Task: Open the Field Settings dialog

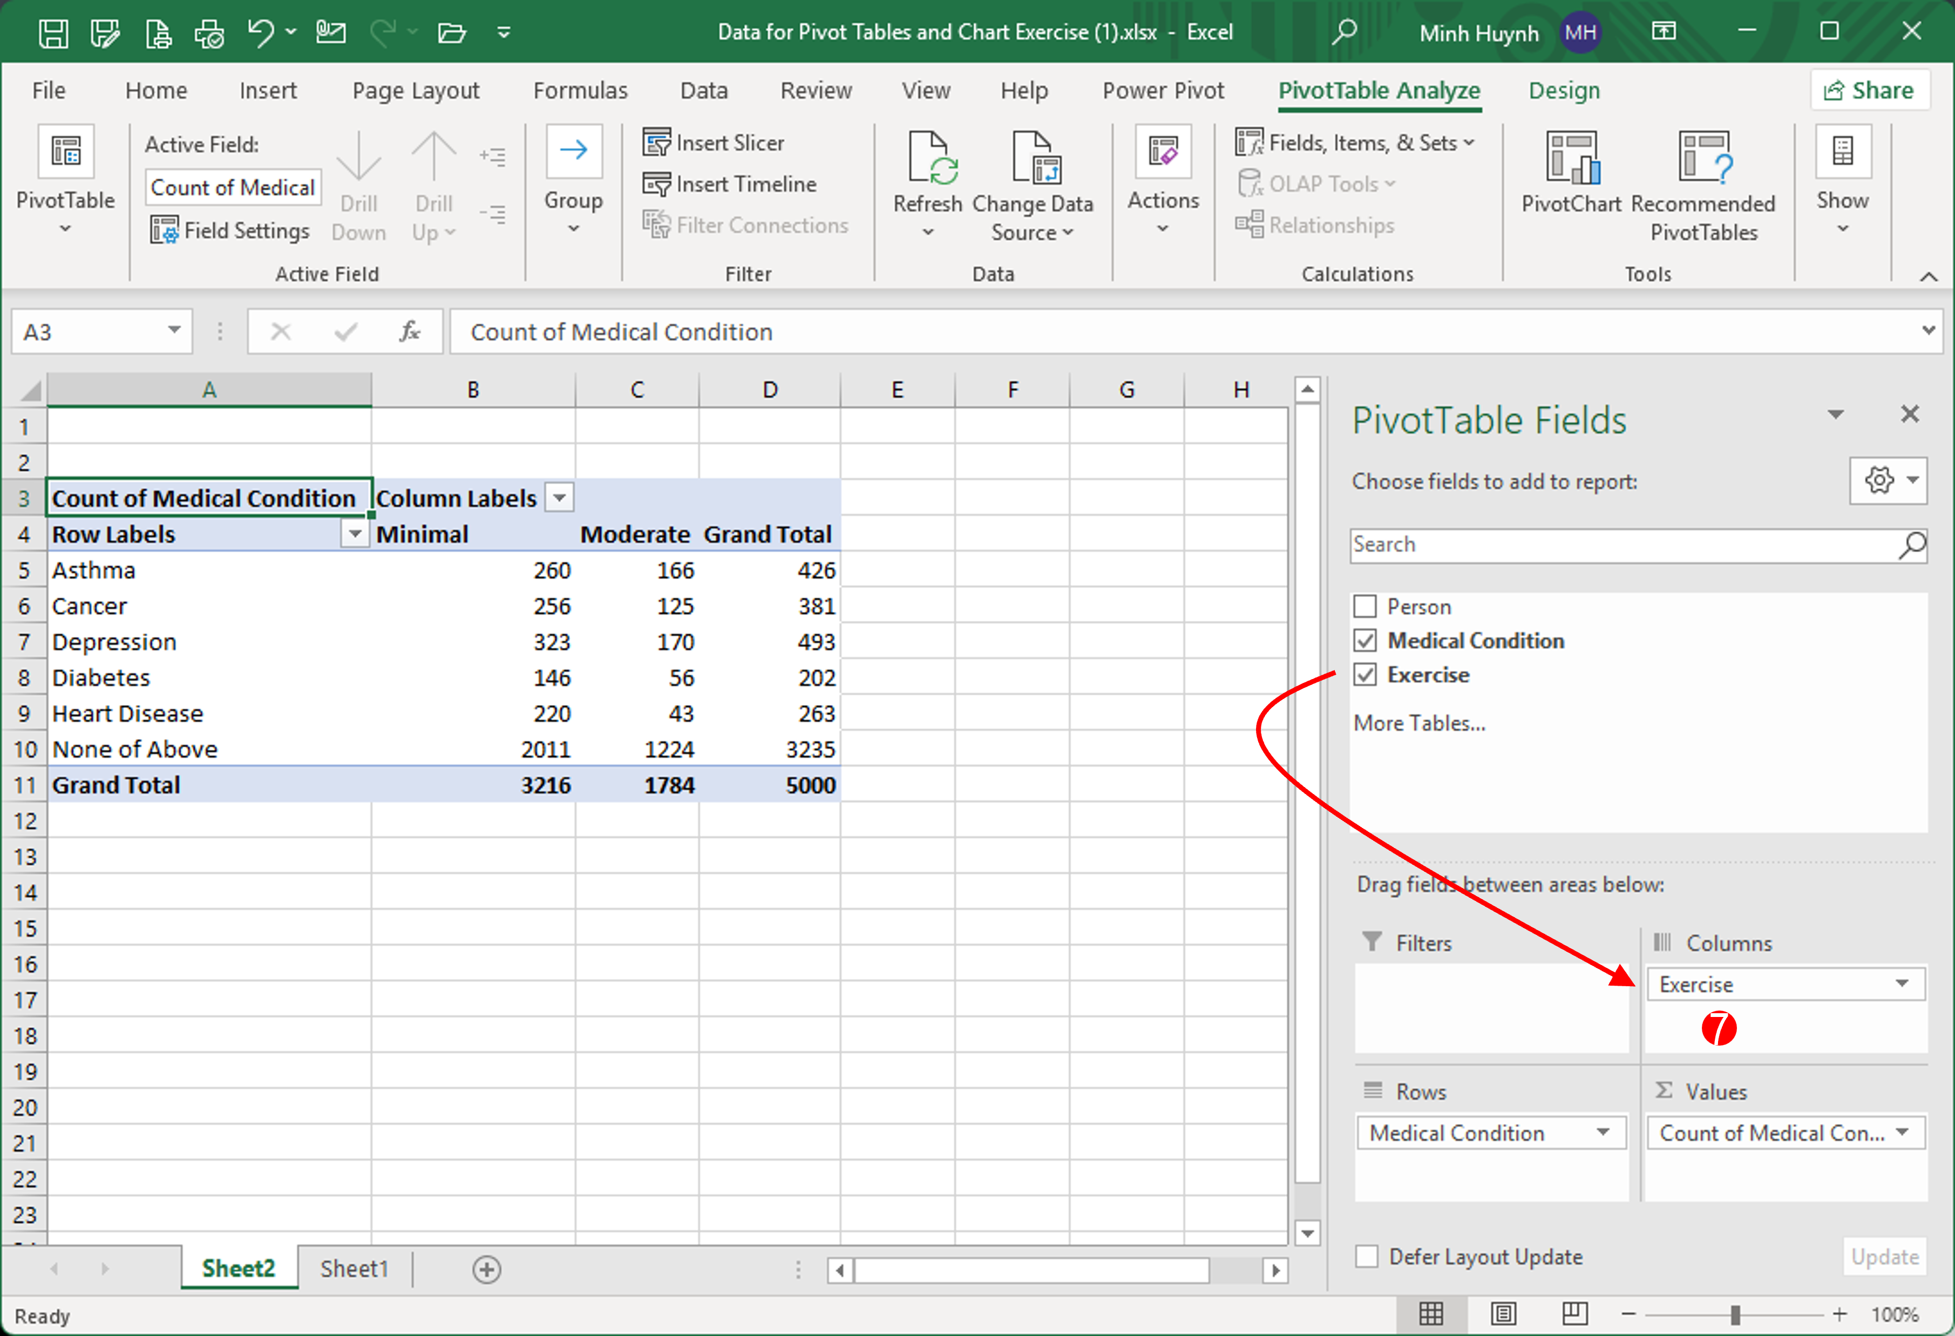Action: point(229,230)
